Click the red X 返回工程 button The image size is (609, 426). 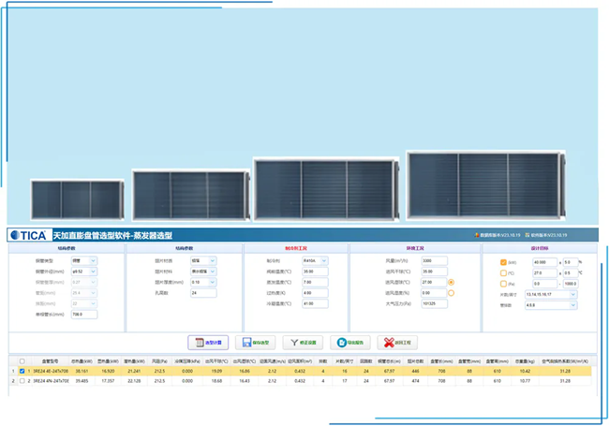tap(397, 343)
